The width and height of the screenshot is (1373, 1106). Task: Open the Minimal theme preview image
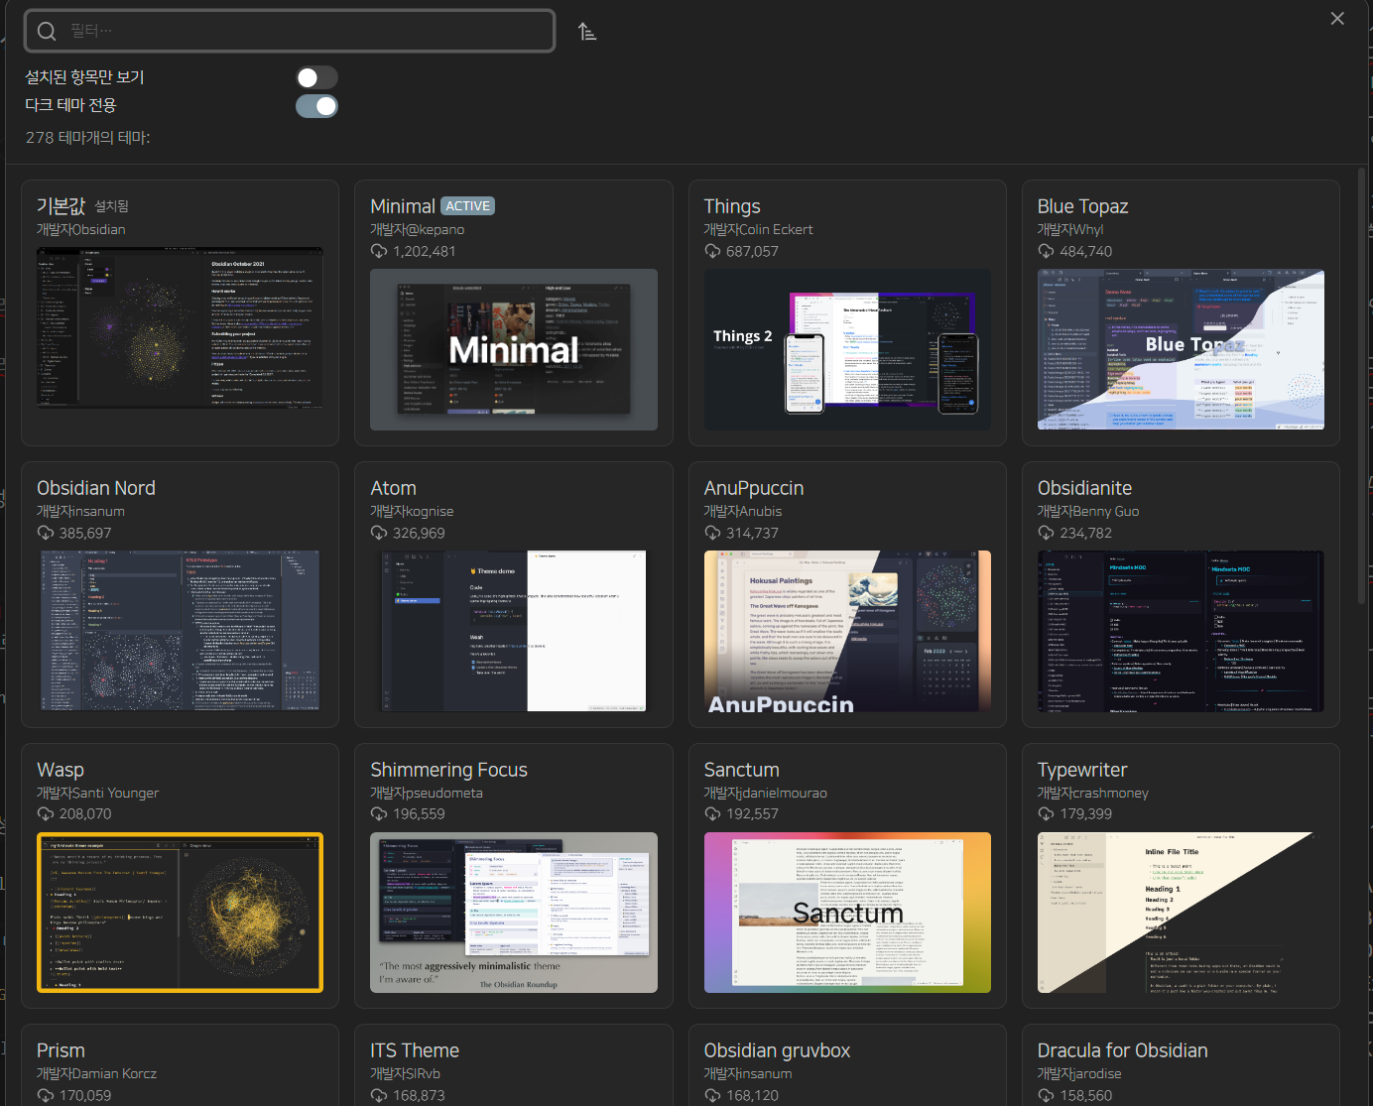click(x=514, y=349)
